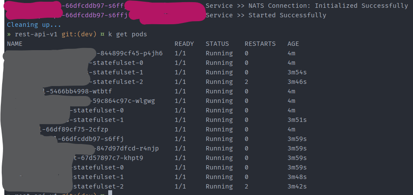Click the 3m46s age value
413x195 pixels.
297,82
